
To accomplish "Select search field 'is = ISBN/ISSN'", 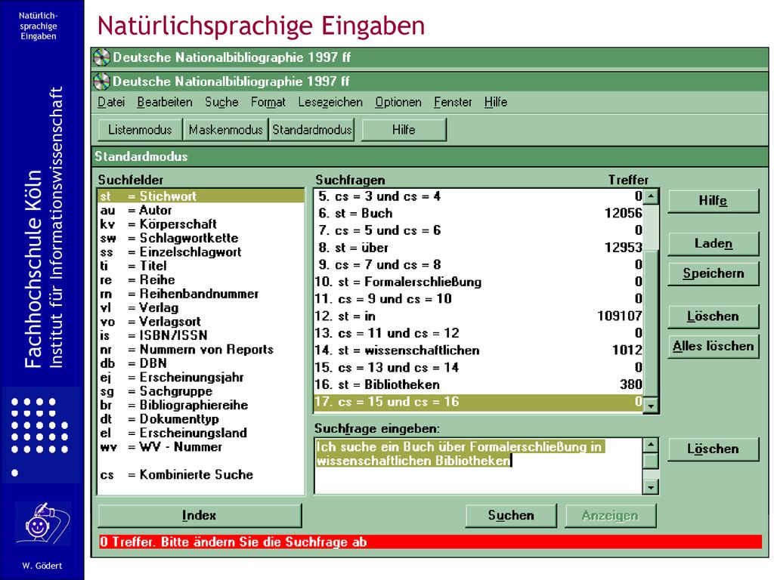I will [x=201, y=335].
